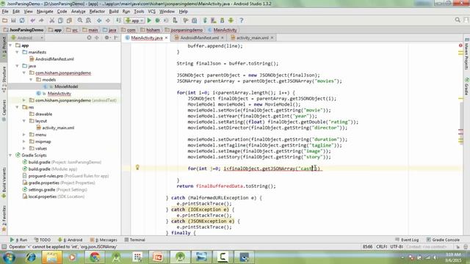Click the red error indicator atop editor scrollbar

(460, 45)
